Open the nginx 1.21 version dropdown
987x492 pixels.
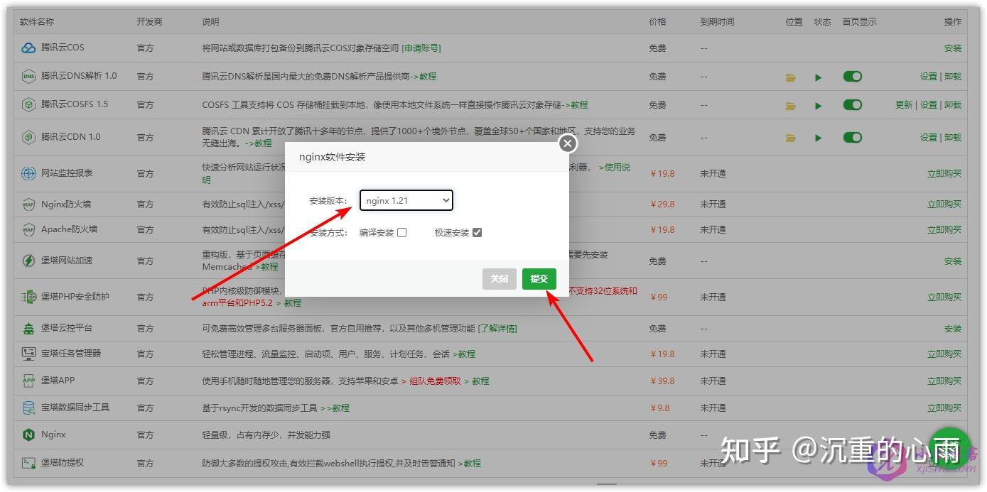(406, 201)
